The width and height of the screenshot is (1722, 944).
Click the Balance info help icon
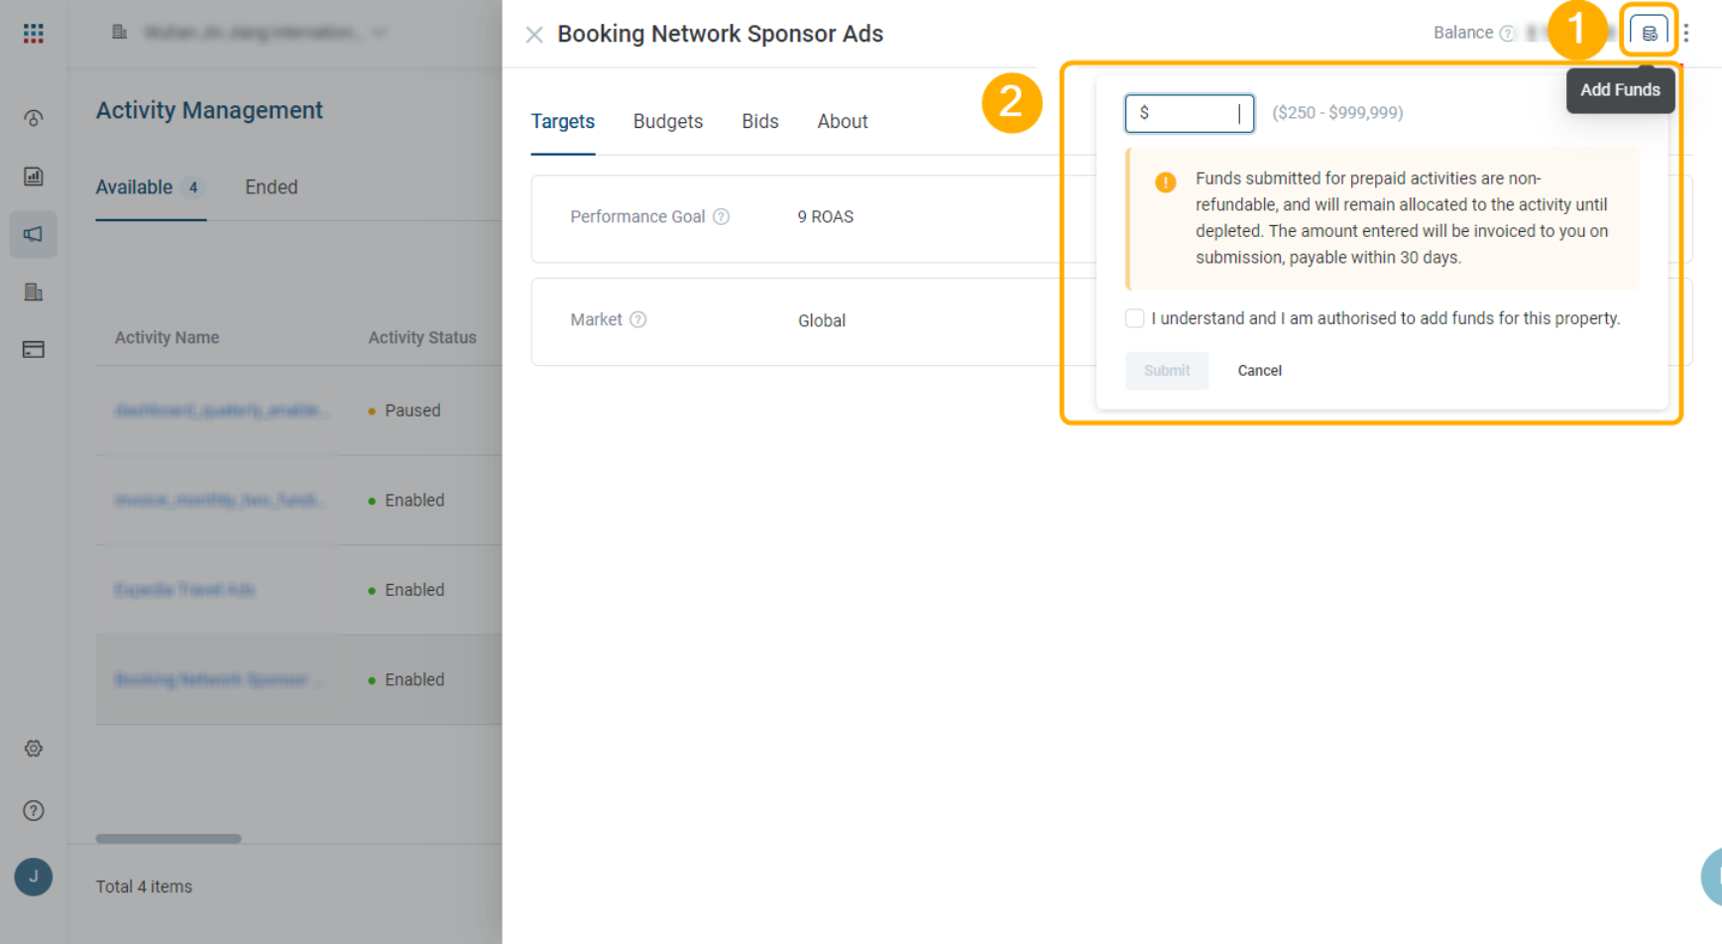pyautogui.click(x=1507, y=34)
